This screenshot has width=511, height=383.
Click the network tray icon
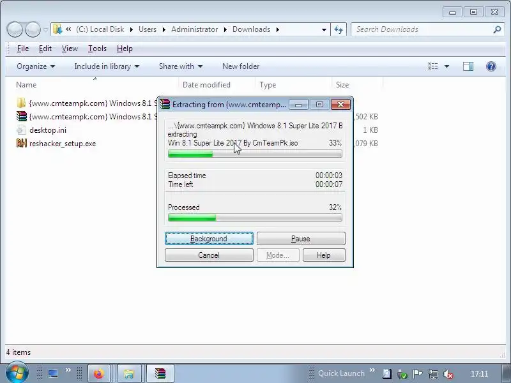pyautogui.click(x=433, y=374)
